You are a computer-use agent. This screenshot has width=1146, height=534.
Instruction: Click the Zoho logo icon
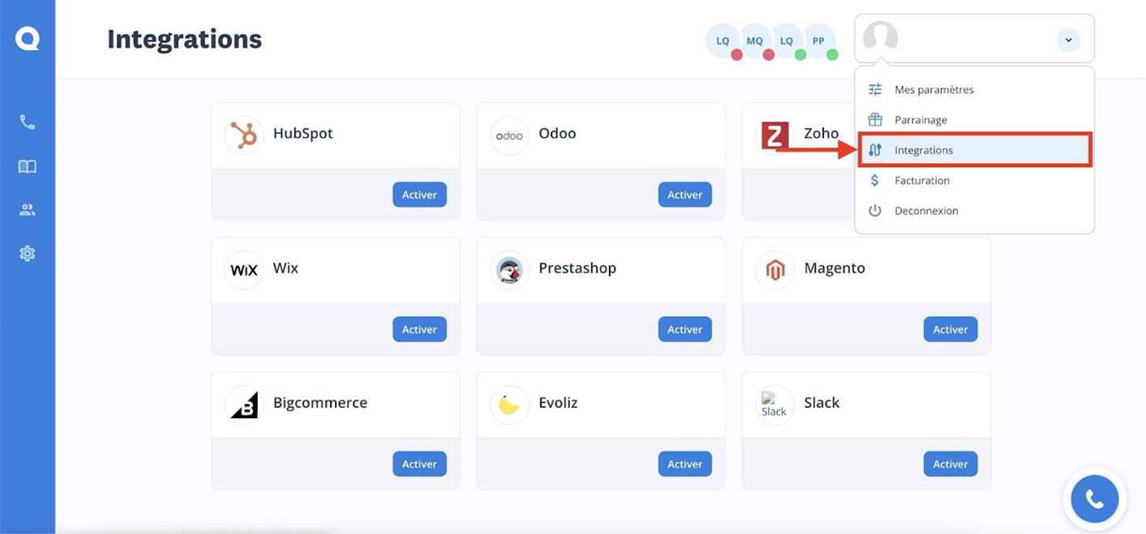pyautogui.click(x=775, y=135)
